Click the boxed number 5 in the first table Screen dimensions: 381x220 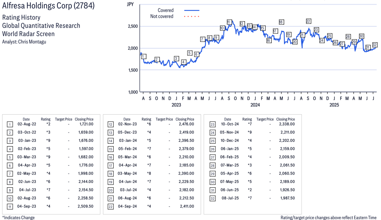click(x=10, y=157)
